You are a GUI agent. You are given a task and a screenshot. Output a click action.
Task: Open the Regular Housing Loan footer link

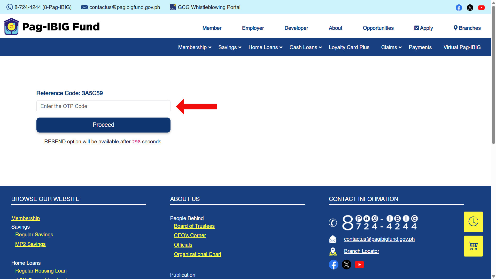(x=41, y=271)
